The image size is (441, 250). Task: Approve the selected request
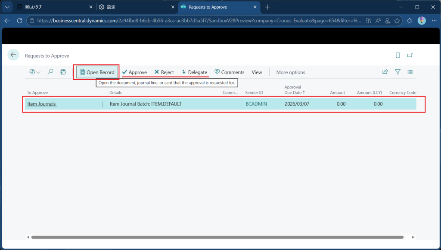[x=134, y=72]
